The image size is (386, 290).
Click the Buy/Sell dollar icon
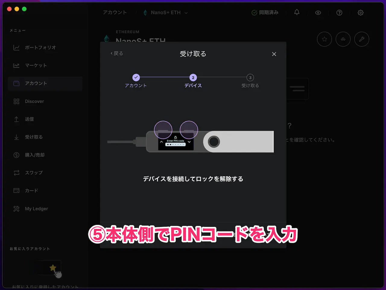coord(17,155)
